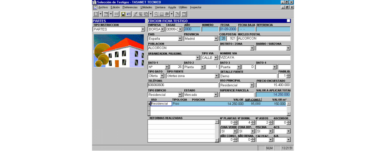Image resolution: width=386 pixels, height=151 pixels.
Task: Click the printer toolbar icon
Action: click(x=162, y=14)
